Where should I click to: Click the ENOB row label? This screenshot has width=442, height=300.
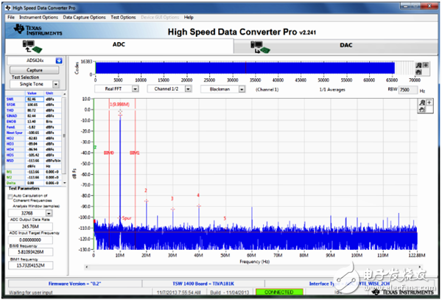[11, 122]
